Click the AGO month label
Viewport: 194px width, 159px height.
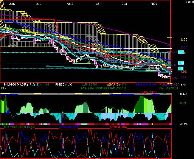click(70, 4)
